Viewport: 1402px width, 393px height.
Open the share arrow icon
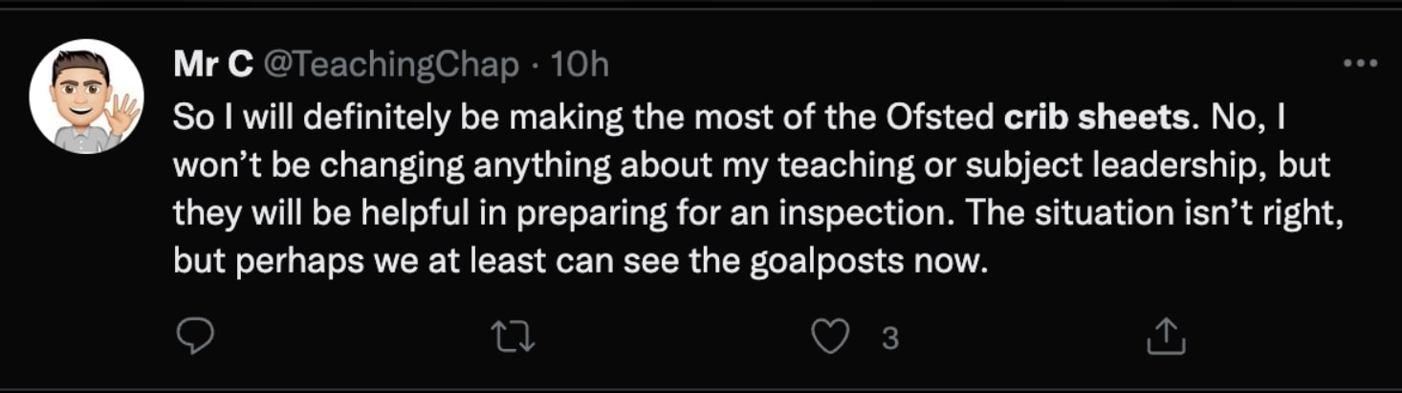pyautogui.click(x=1166, y=336)
